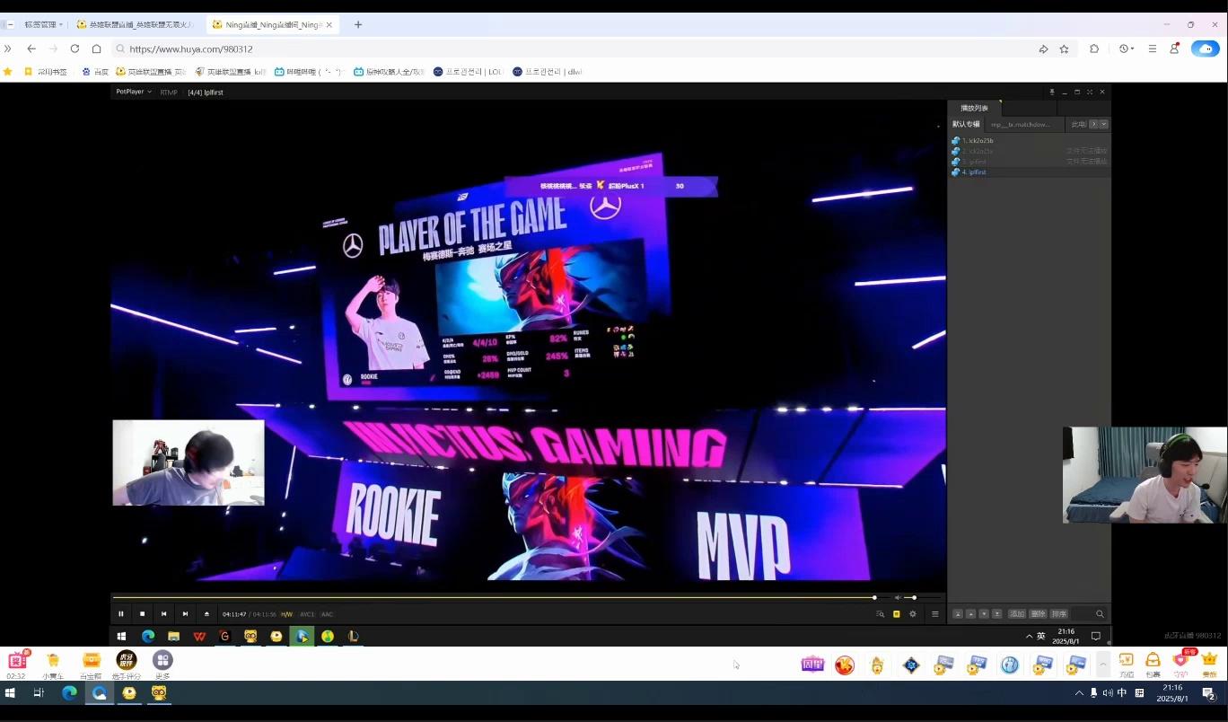Open PotPlayer settings gear icon

click(x=913, y=614)
